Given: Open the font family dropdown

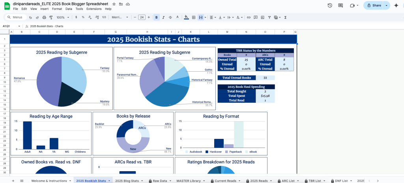Looking at the screenshot, I should [x=120, y=17].
